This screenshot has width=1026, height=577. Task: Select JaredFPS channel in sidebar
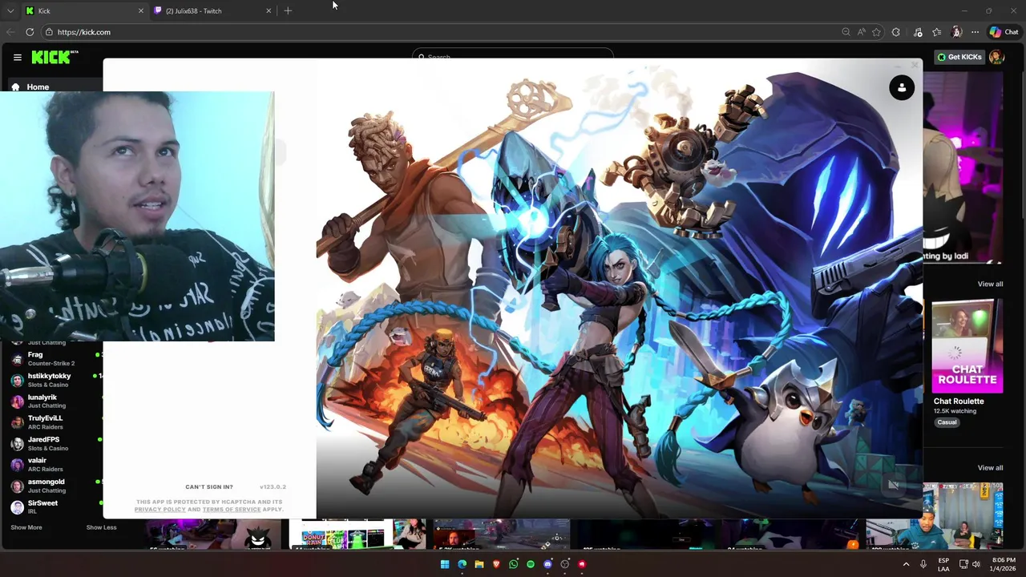(56, 443)
